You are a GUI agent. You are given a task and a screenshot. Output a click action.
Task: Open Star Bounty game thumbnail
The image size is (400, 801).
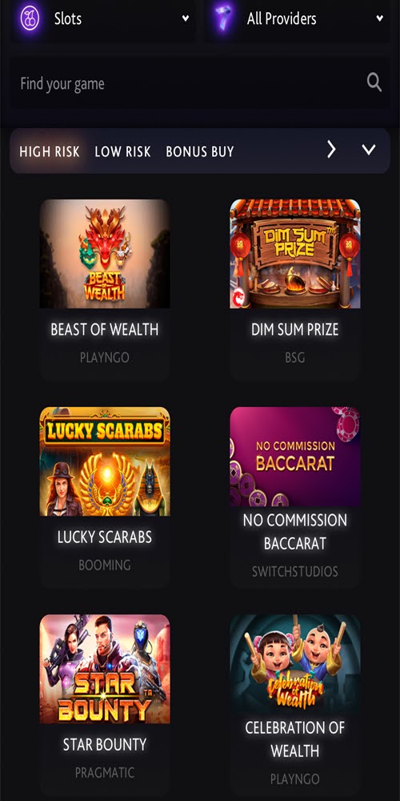[x=105, y=669]
